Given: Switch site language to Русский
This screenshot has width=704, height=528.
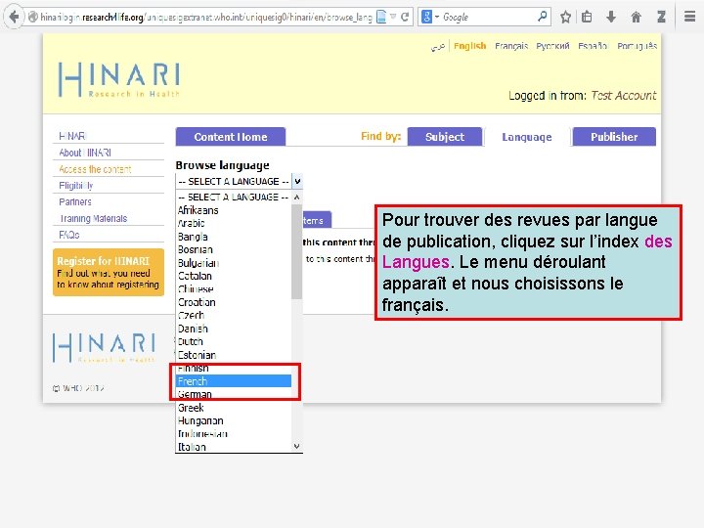Looking at the screenshot, I should (552, 46).
